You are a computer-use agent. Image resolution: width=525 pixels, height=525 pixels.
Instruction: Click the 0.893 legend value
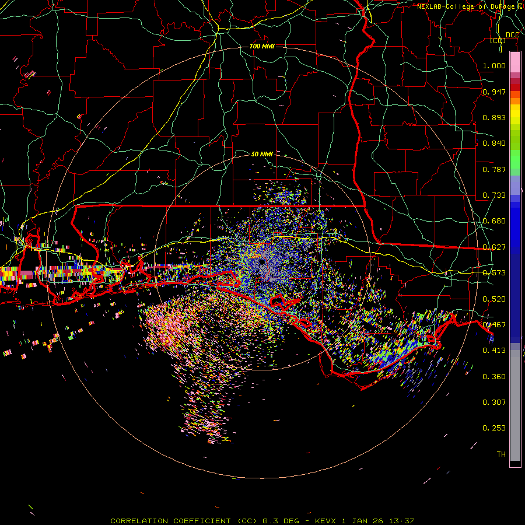click(x=494, y=117)
